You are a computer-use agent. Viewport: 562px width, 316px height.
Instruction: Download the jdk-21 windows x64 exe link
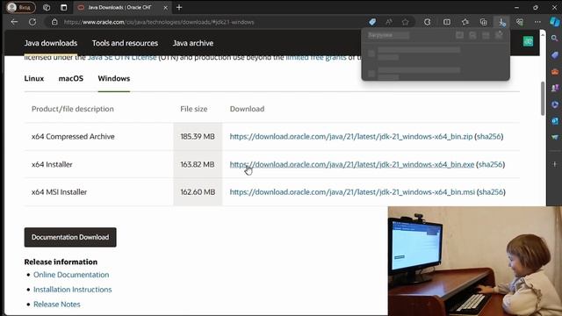click(x=352, y=164)
